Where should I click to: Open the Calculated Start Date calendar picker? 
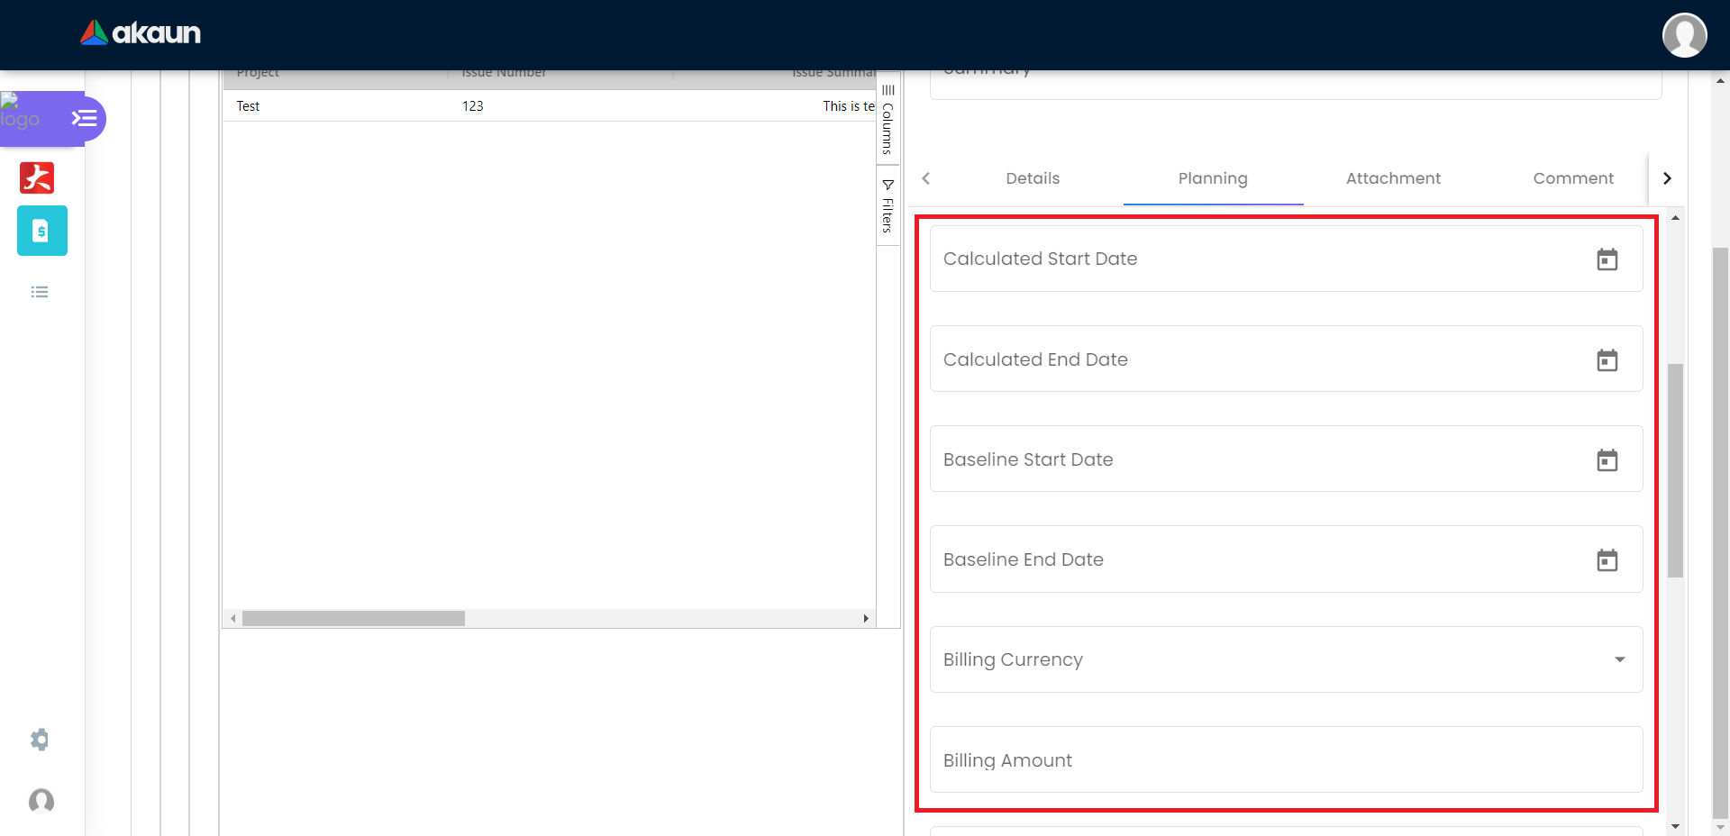point(1607,259)
